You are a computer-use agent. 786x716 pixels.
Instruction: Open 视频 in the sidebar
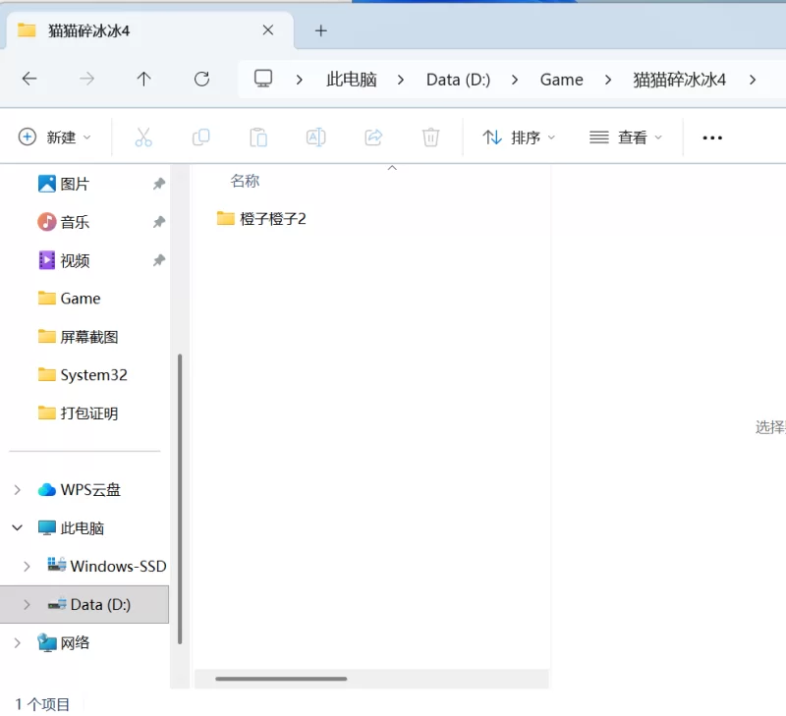pyautogui.click(x=75, y=260)
